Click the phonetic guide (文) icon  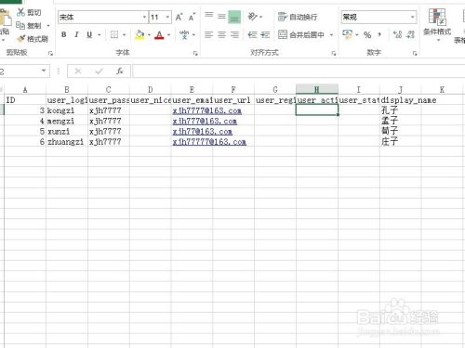pyautogui.click(x=184, y=34)
